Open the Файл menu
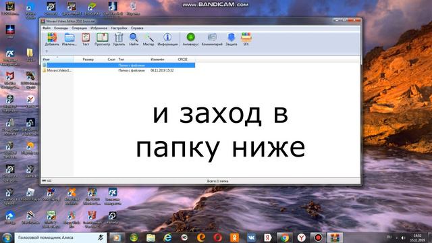The height and width of the screenshot is (243, 432). coord(47,28)
